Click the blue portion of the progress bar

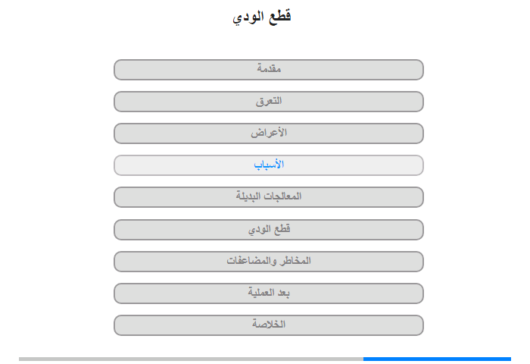click(x=437, y=359)
